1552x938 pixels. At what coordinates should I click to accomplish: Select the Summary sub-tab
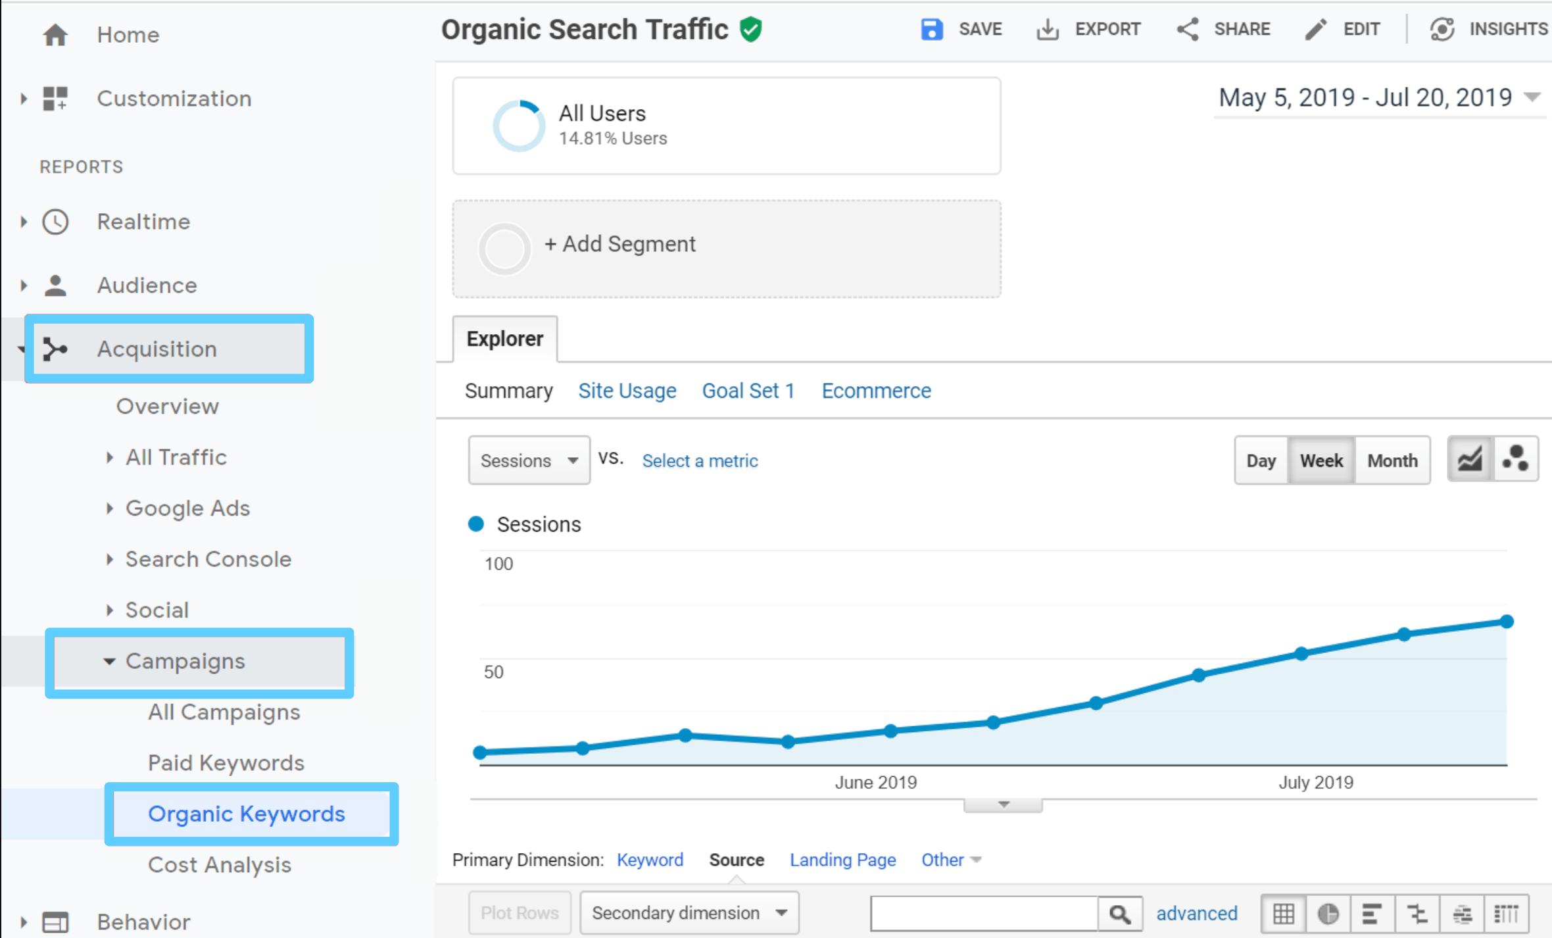point(508,391)
